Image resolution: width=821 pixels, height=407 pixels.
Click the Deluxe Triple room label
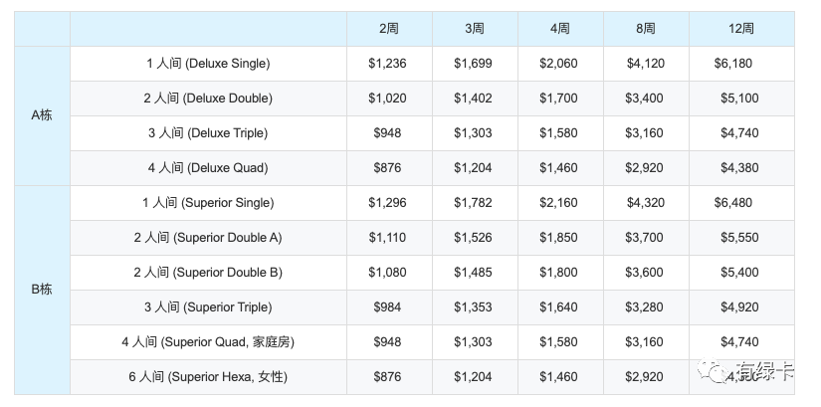tap(208, 133)
